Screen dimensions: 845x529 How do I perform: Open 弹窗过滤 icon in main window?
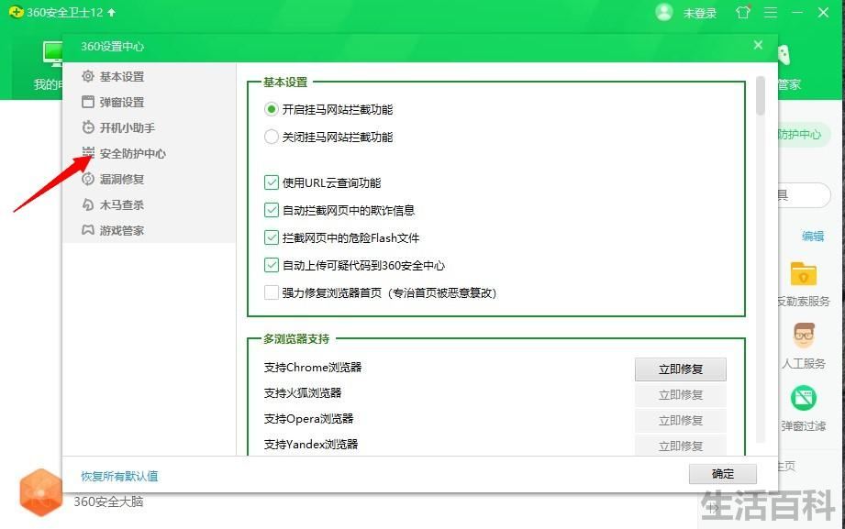[x=803, y=399]
